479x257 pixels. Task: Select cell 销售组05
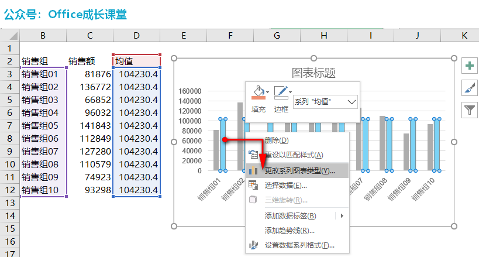(43, 125)
